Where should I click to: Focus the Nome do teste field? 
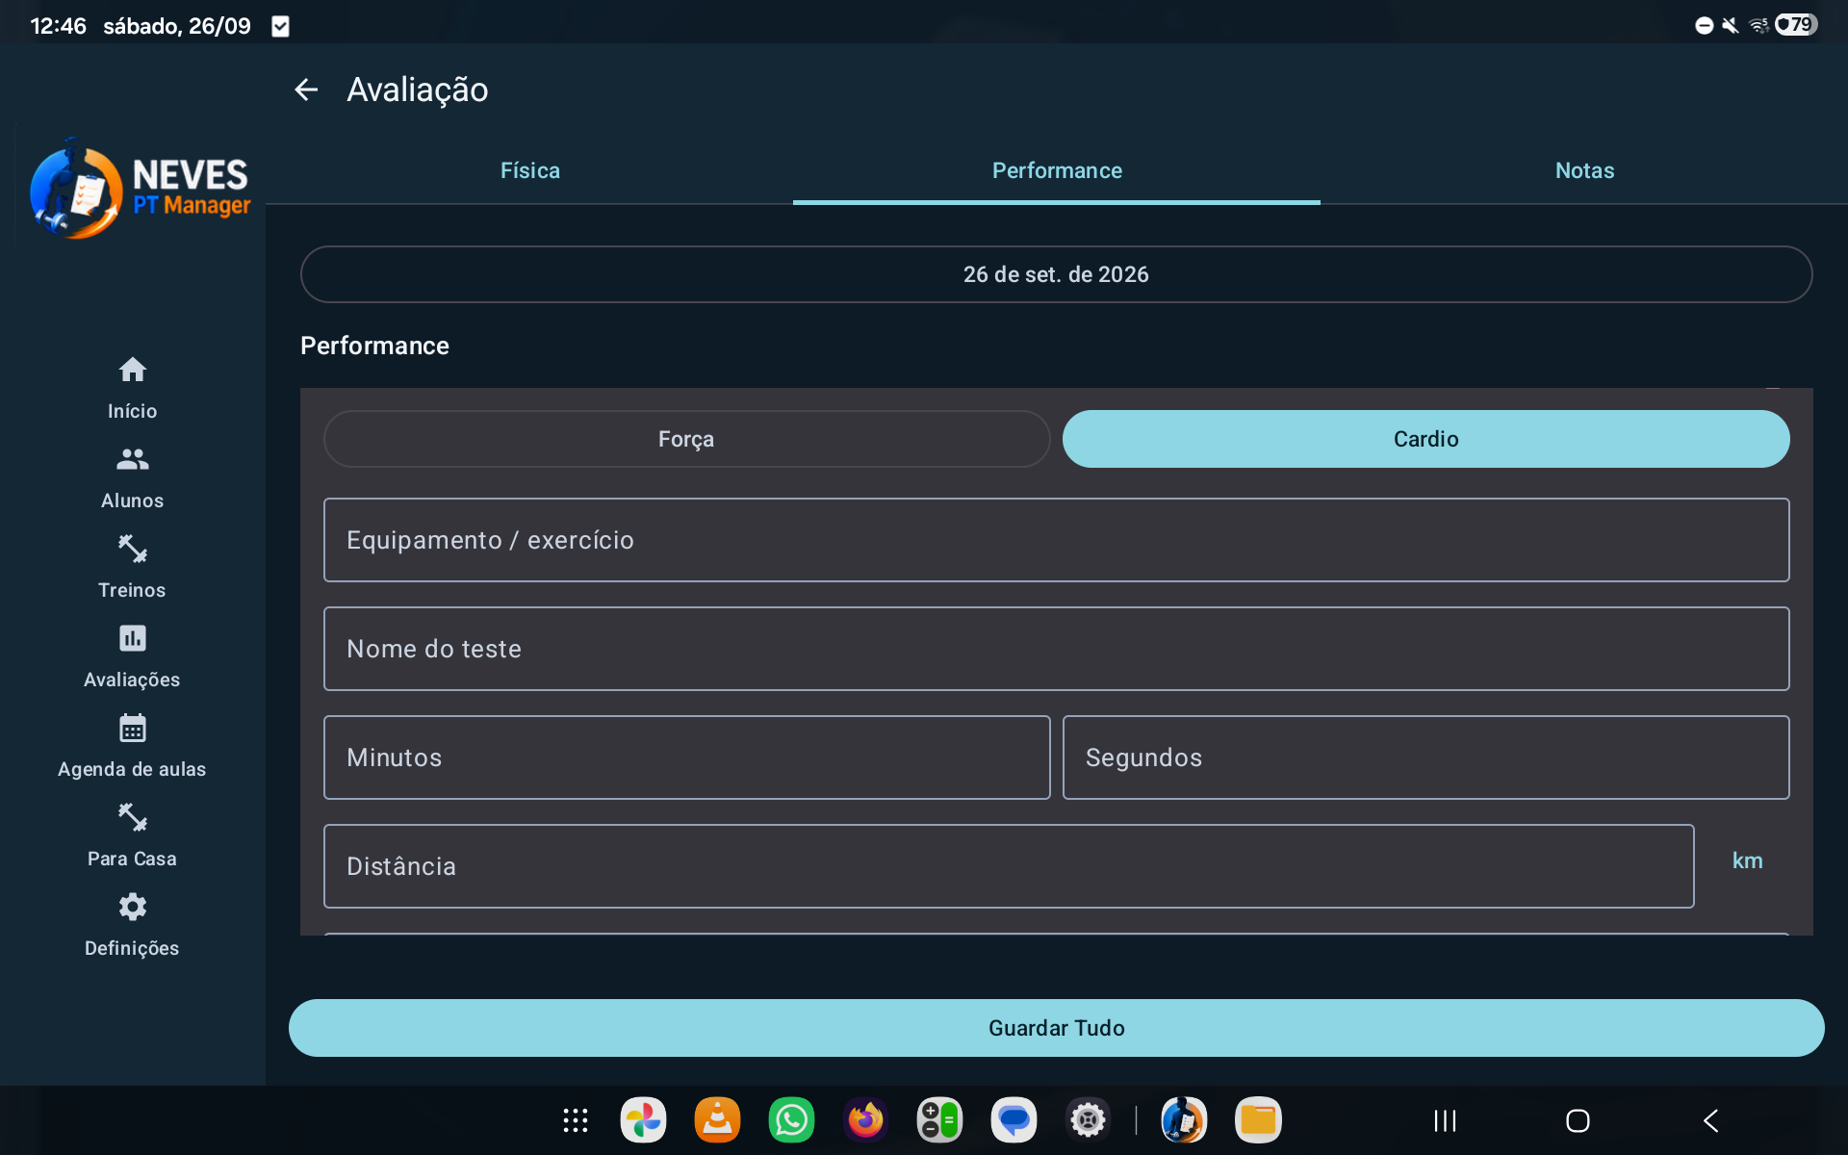pyautogui.click(x=1056, y=649)
